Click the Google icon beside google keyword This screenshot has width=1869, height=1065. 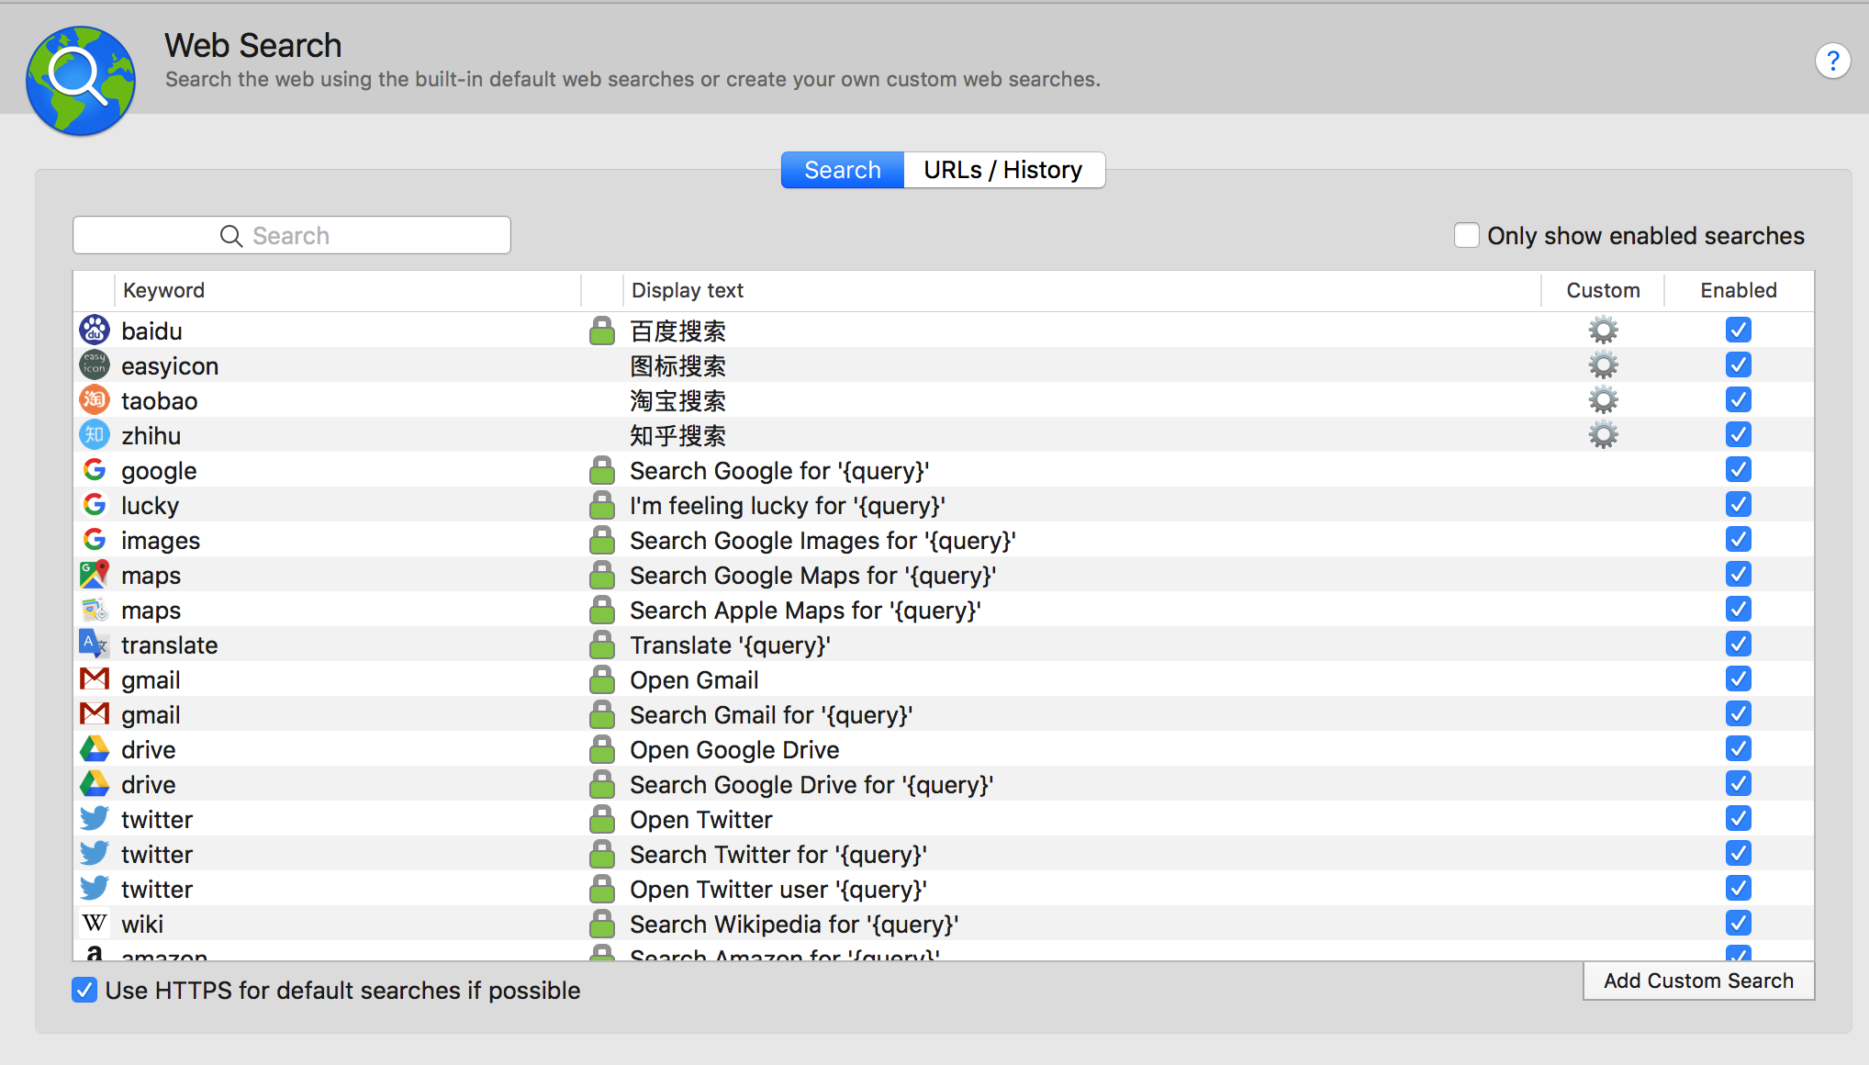coord(95,470)
